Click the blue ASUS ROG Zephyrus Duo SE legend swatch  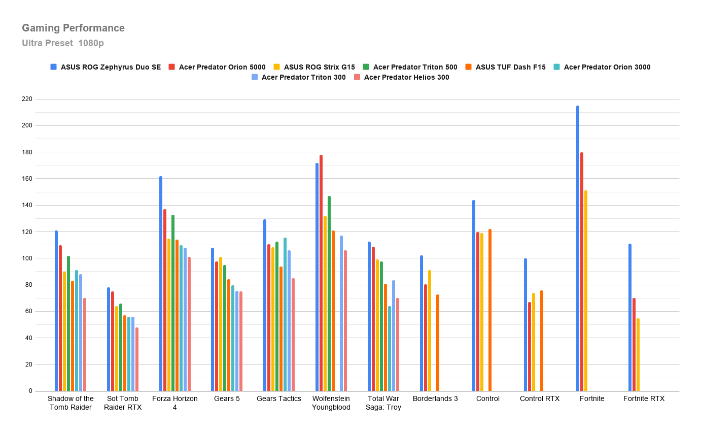coord(53,67)
